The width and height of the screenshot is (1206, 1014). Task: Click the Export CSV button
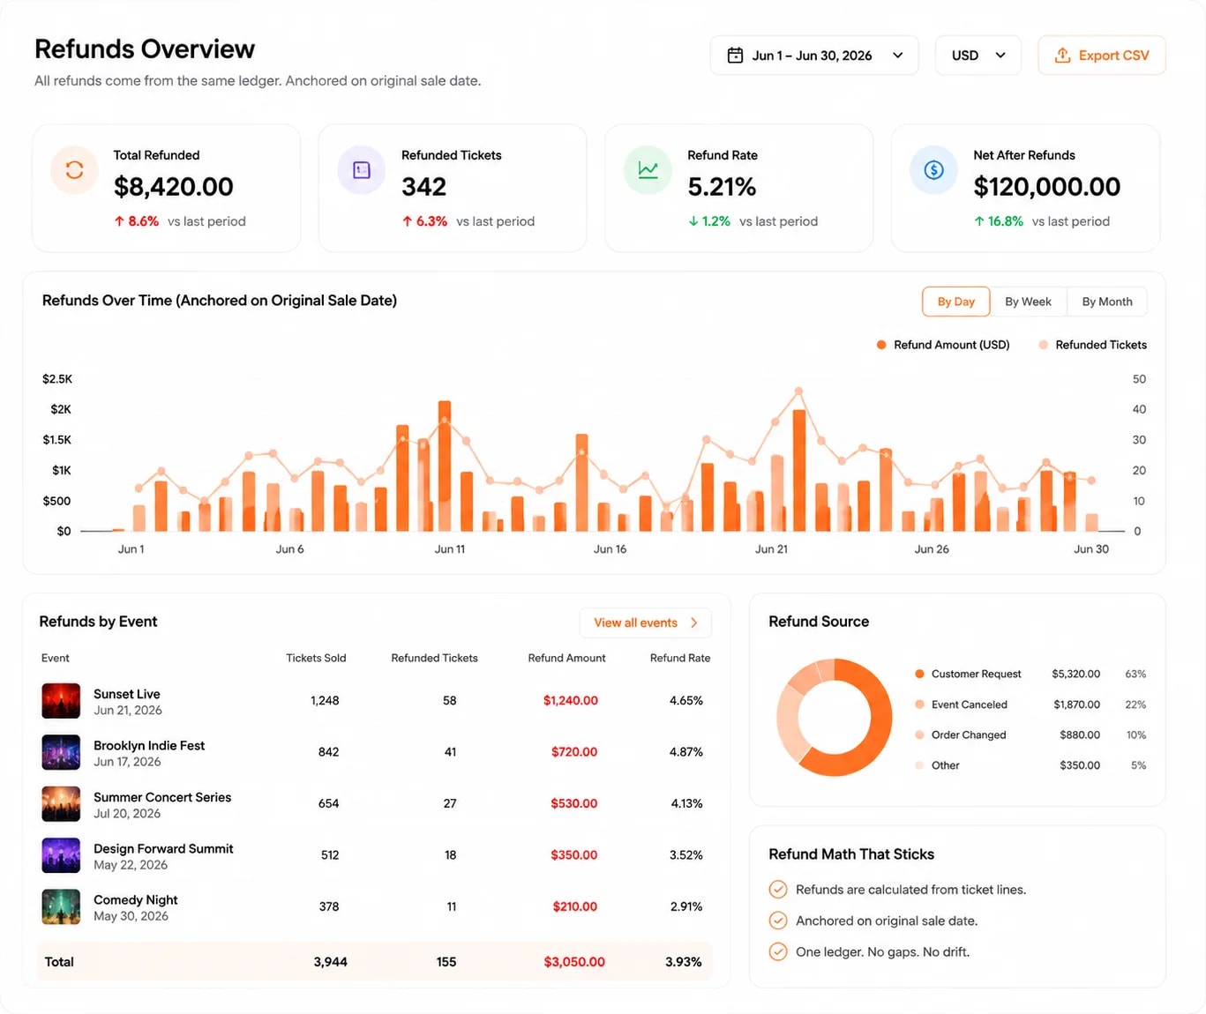tap(1102, 56)
